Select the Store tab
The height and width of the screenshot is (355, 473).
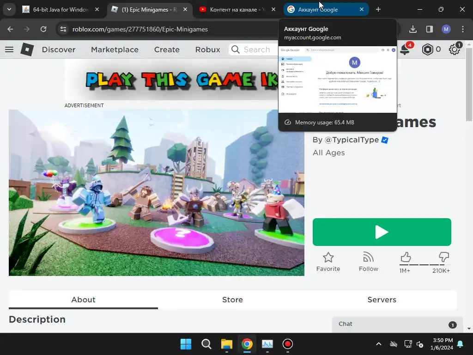click(x=232, y=300)
